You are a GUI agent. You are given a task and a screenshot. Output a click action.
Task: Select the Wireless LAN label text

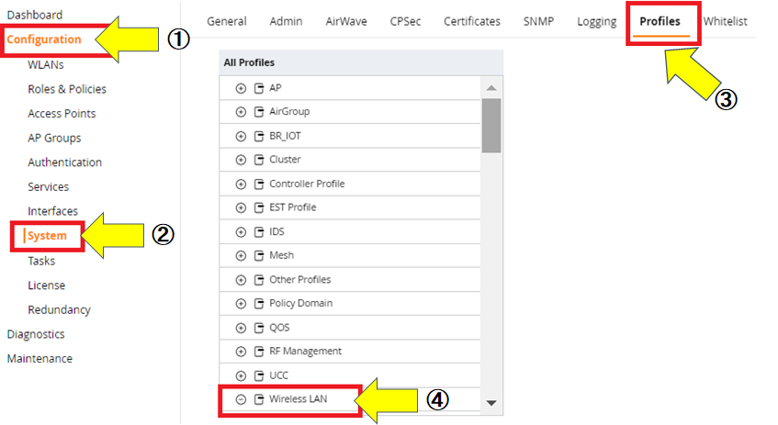point(299,398)
